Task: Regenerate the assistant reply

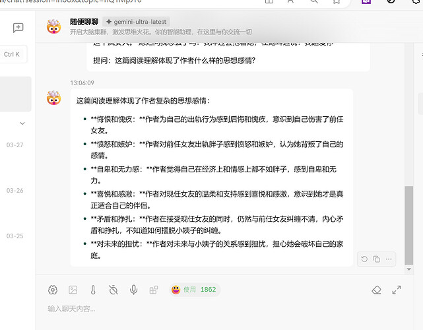Action: pyautogui.click(x=364, y=259)
